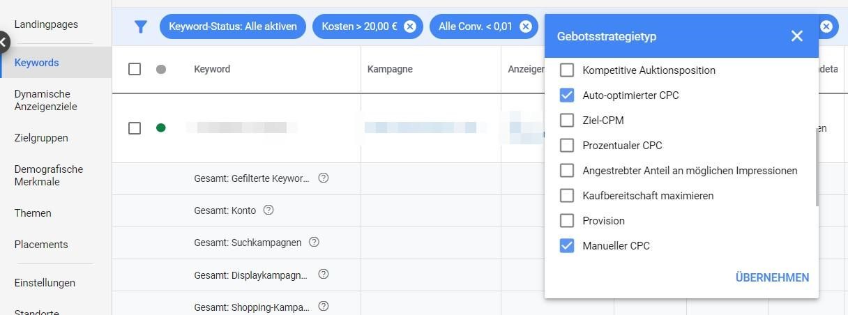Screen dimensions: 848x315
Task: Remove the Alle Conv. < 0,01 filter chip
Action: pos(525,26)
